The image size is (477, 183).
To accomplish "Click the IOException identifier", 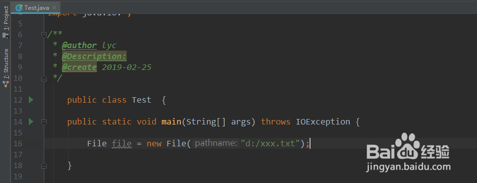I will coord(323,122).
